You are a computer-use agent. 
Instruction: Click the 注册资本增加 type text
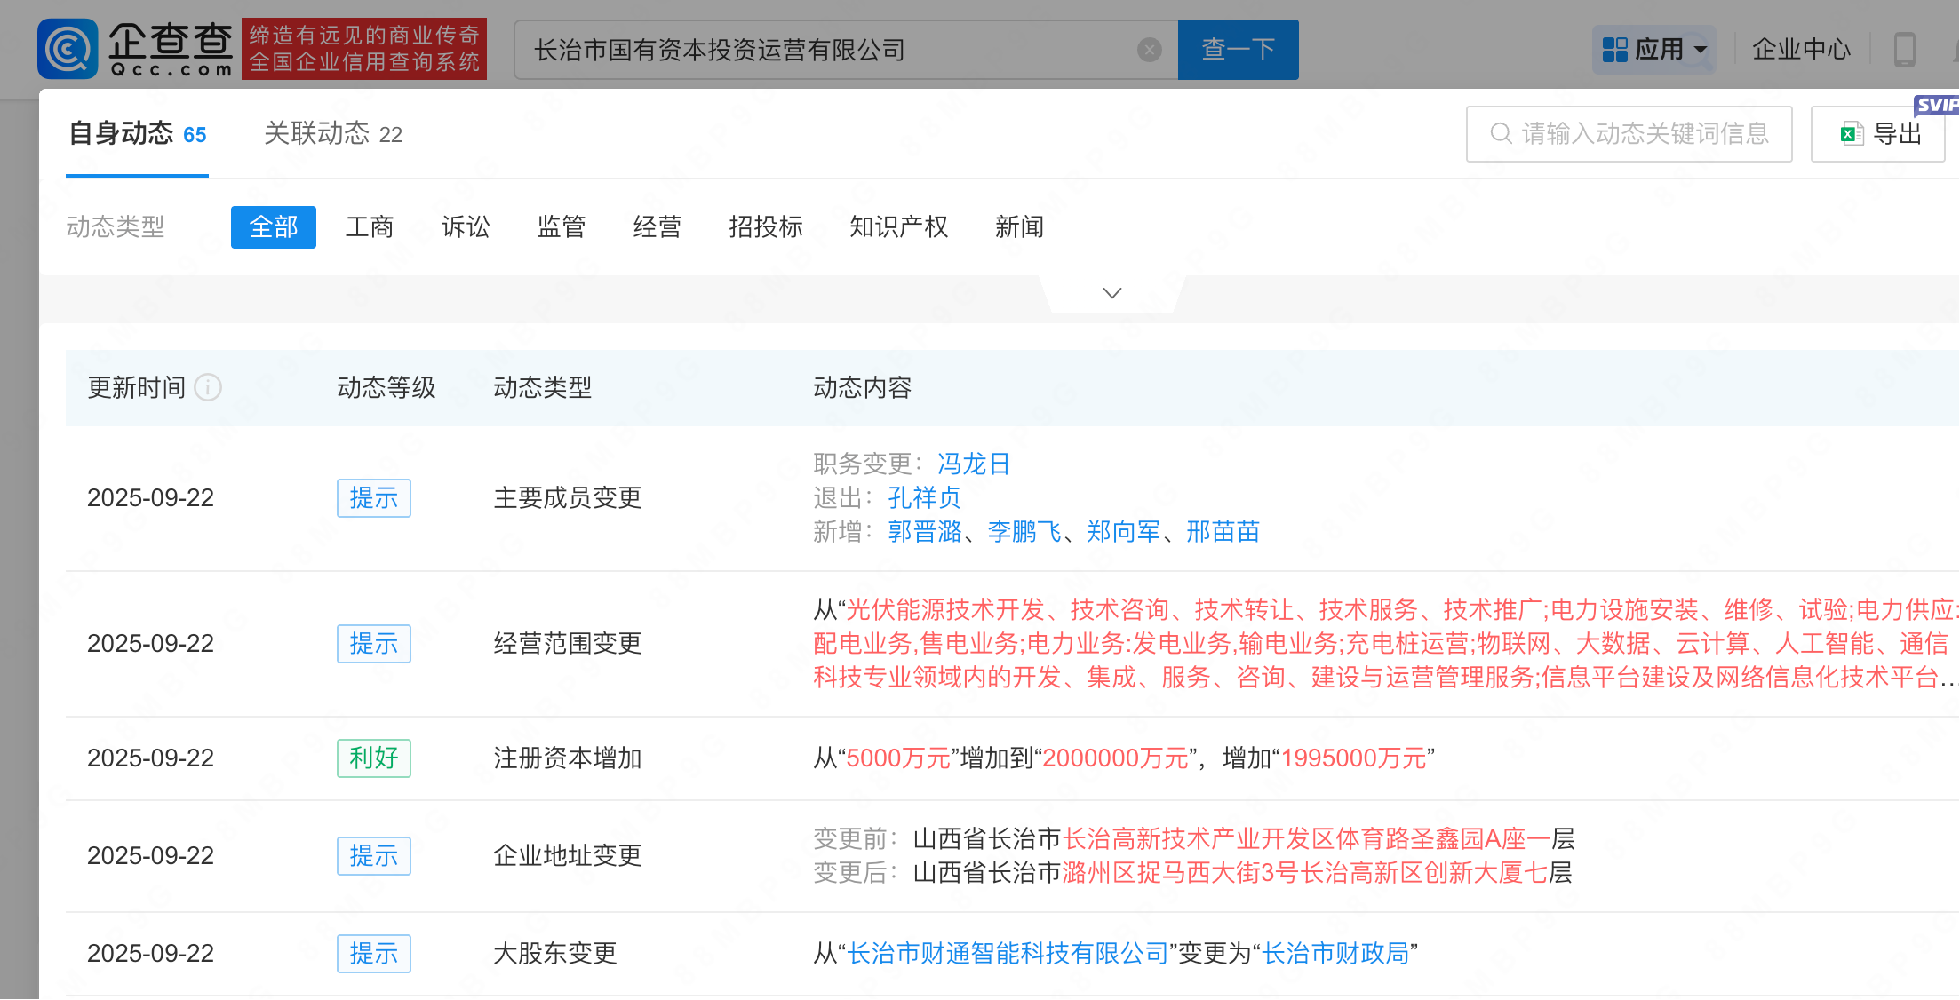568,758
